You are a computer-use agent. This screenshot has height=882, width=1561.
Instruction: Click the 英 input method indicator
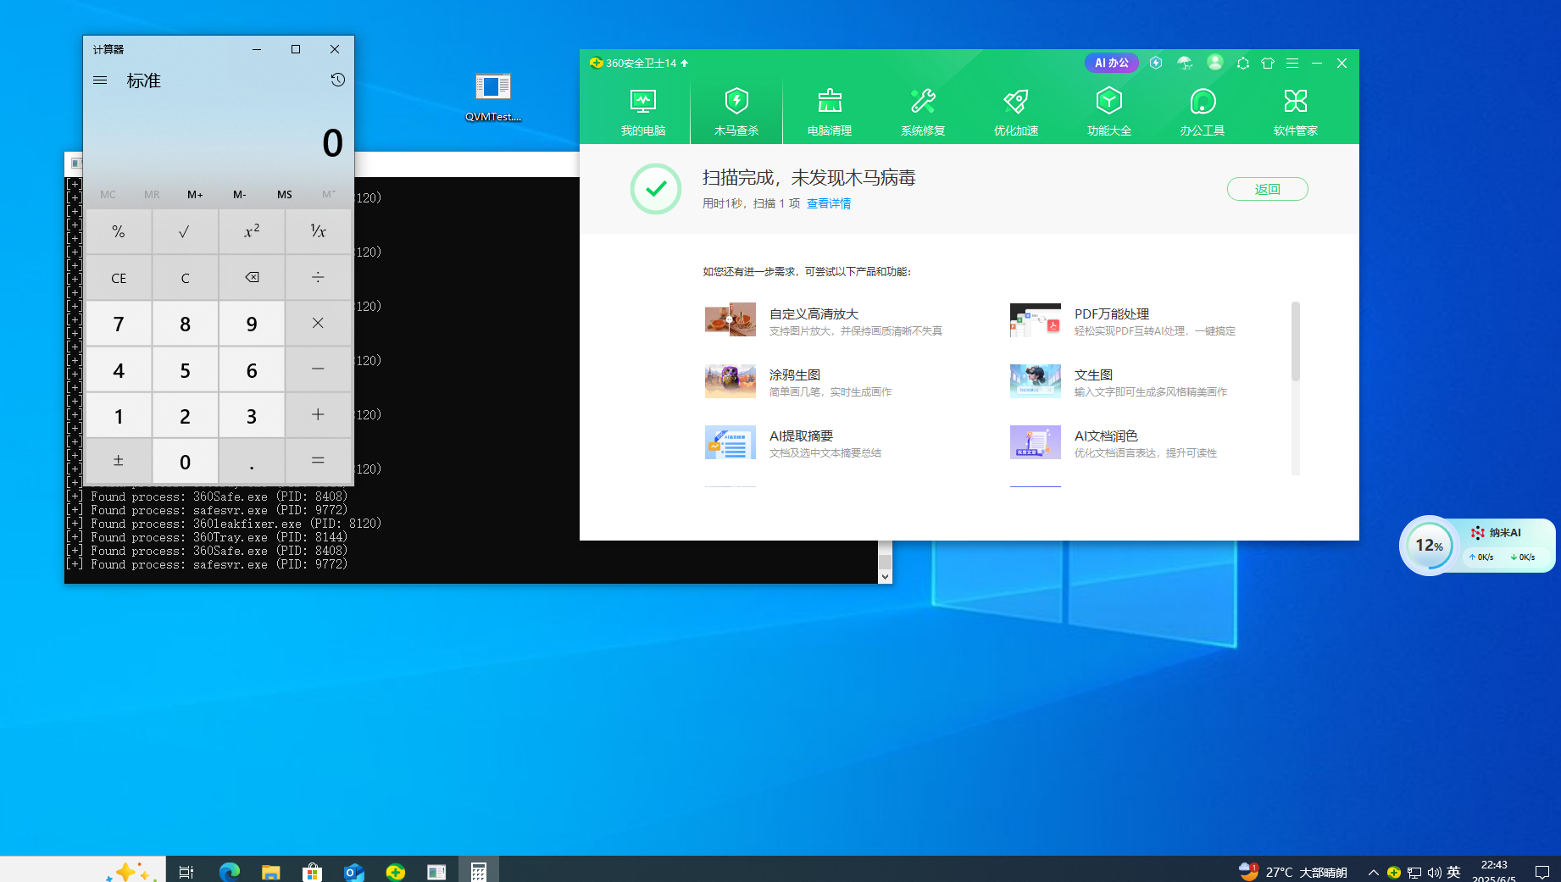coord(1454,872)
